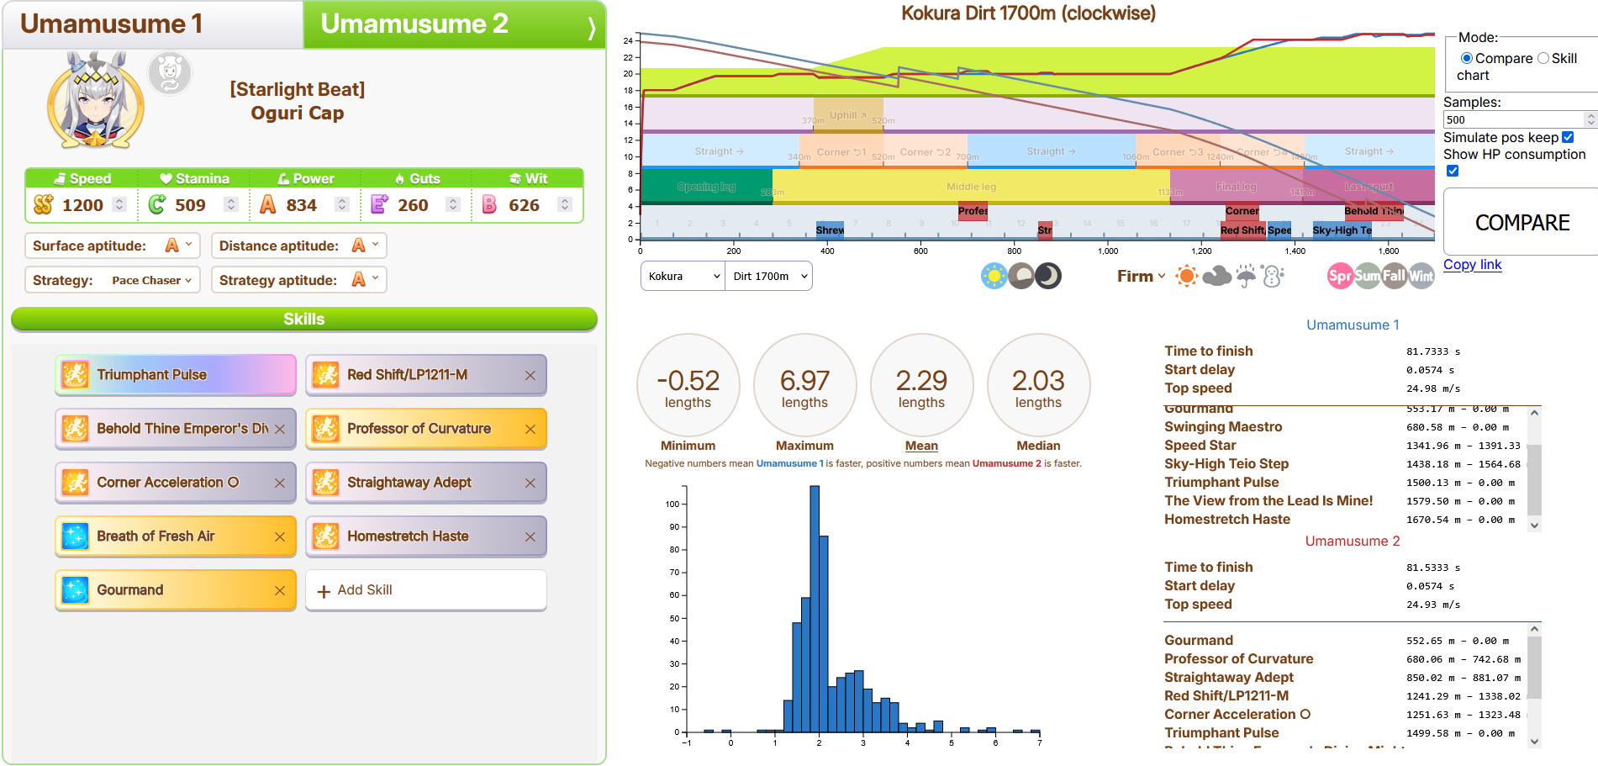Remove Gourmand skill
The image size is (1598, 766).
click(280, 591)
